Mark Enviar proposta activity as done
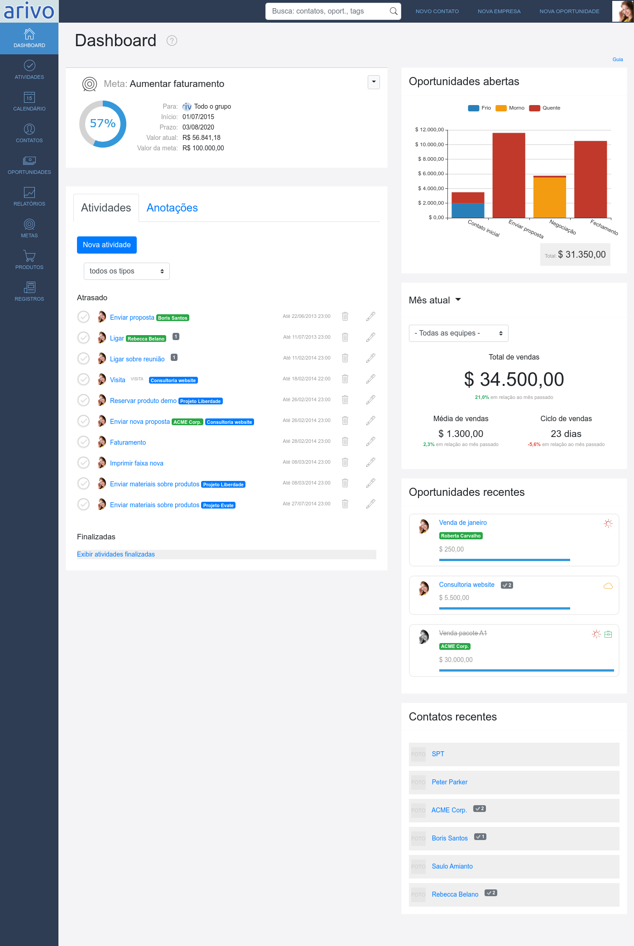 (x=84, y=317)
